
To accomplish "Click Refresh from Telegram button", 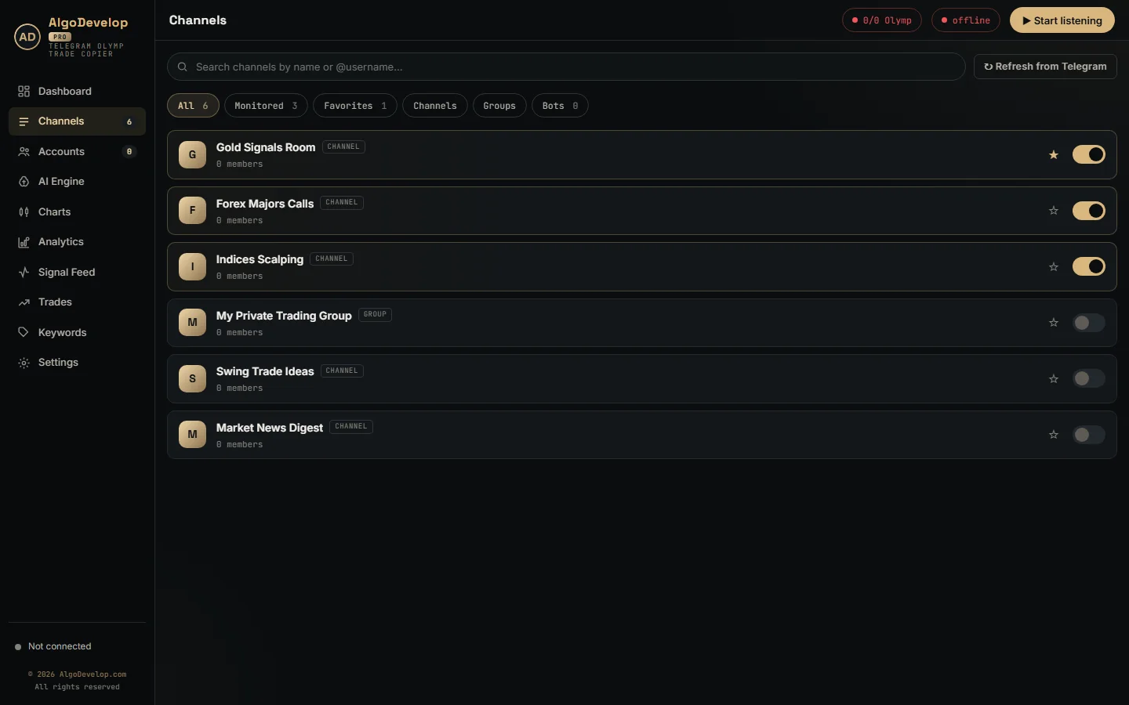I will 1045,67.
